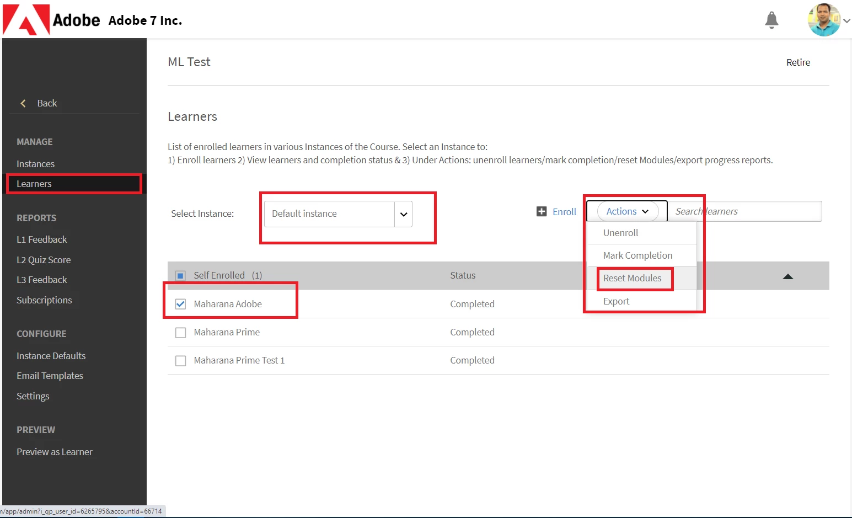This screenshot has height=518, width=852.
Task: Open the L1 Feedback report
Action: point(41,239)
